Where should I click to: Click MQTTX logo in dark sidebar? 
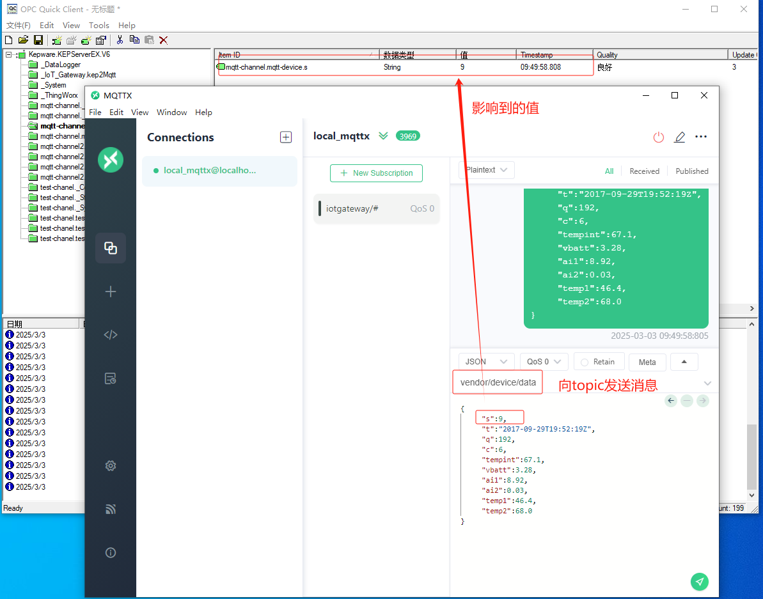tap(111, 159)
